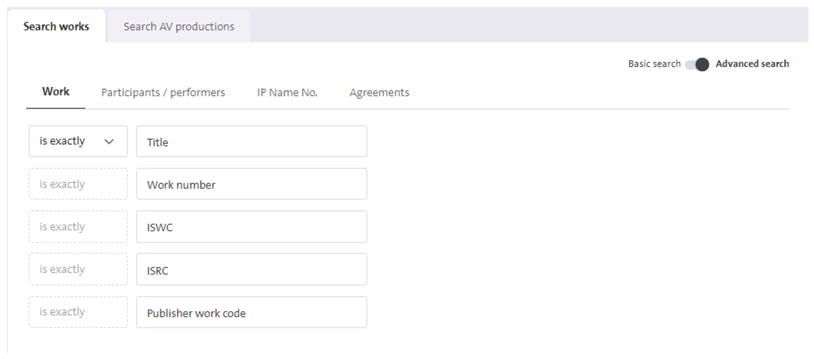Open the Agreements tab
The height and width of the screenshot is (359, 814).
379,93
